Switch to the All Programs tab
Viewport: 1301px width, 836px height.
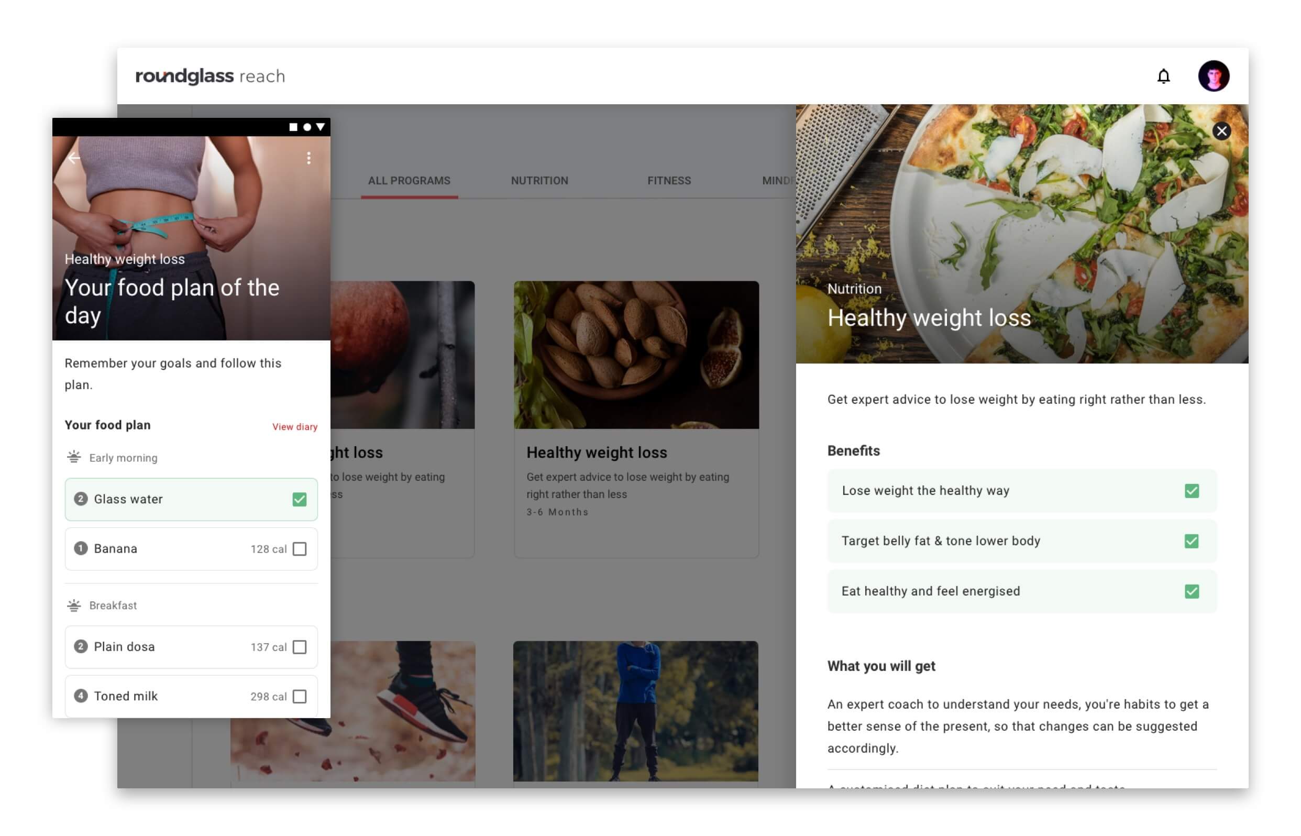[409, 180]
